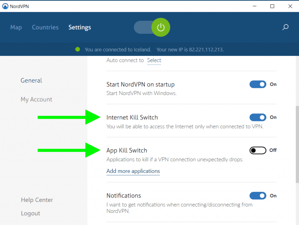Screen dimensions: 299x225
Task: Turn off the Internet Kill Switch
Action: 258,117
